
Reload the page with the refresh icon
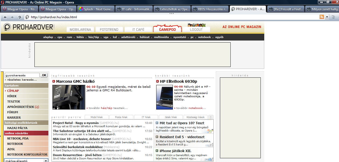[19, 17]
